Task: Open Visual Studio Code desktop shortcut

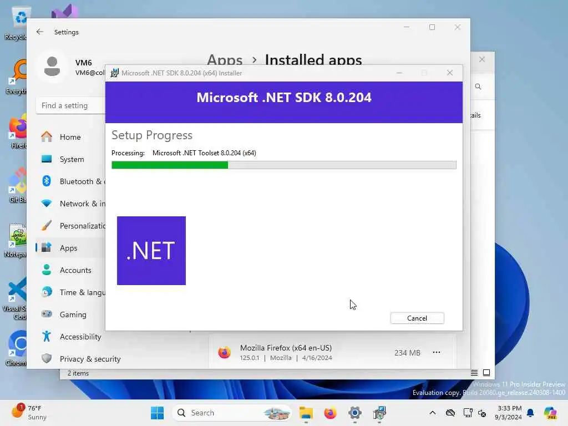Action: (15, 298)
